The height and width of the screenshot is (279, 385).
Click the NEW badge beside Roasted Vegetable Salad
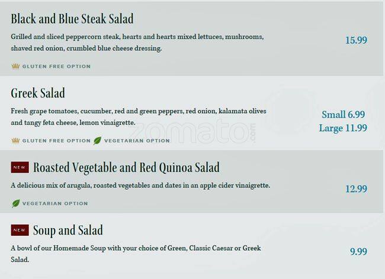(20, 168)
